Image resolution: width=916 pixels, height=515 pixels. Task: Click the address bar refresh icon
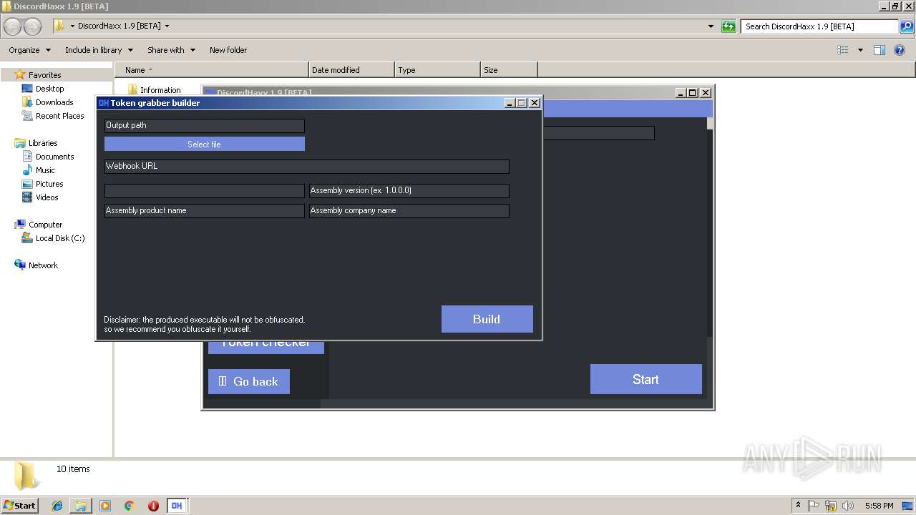coord(729,26)
